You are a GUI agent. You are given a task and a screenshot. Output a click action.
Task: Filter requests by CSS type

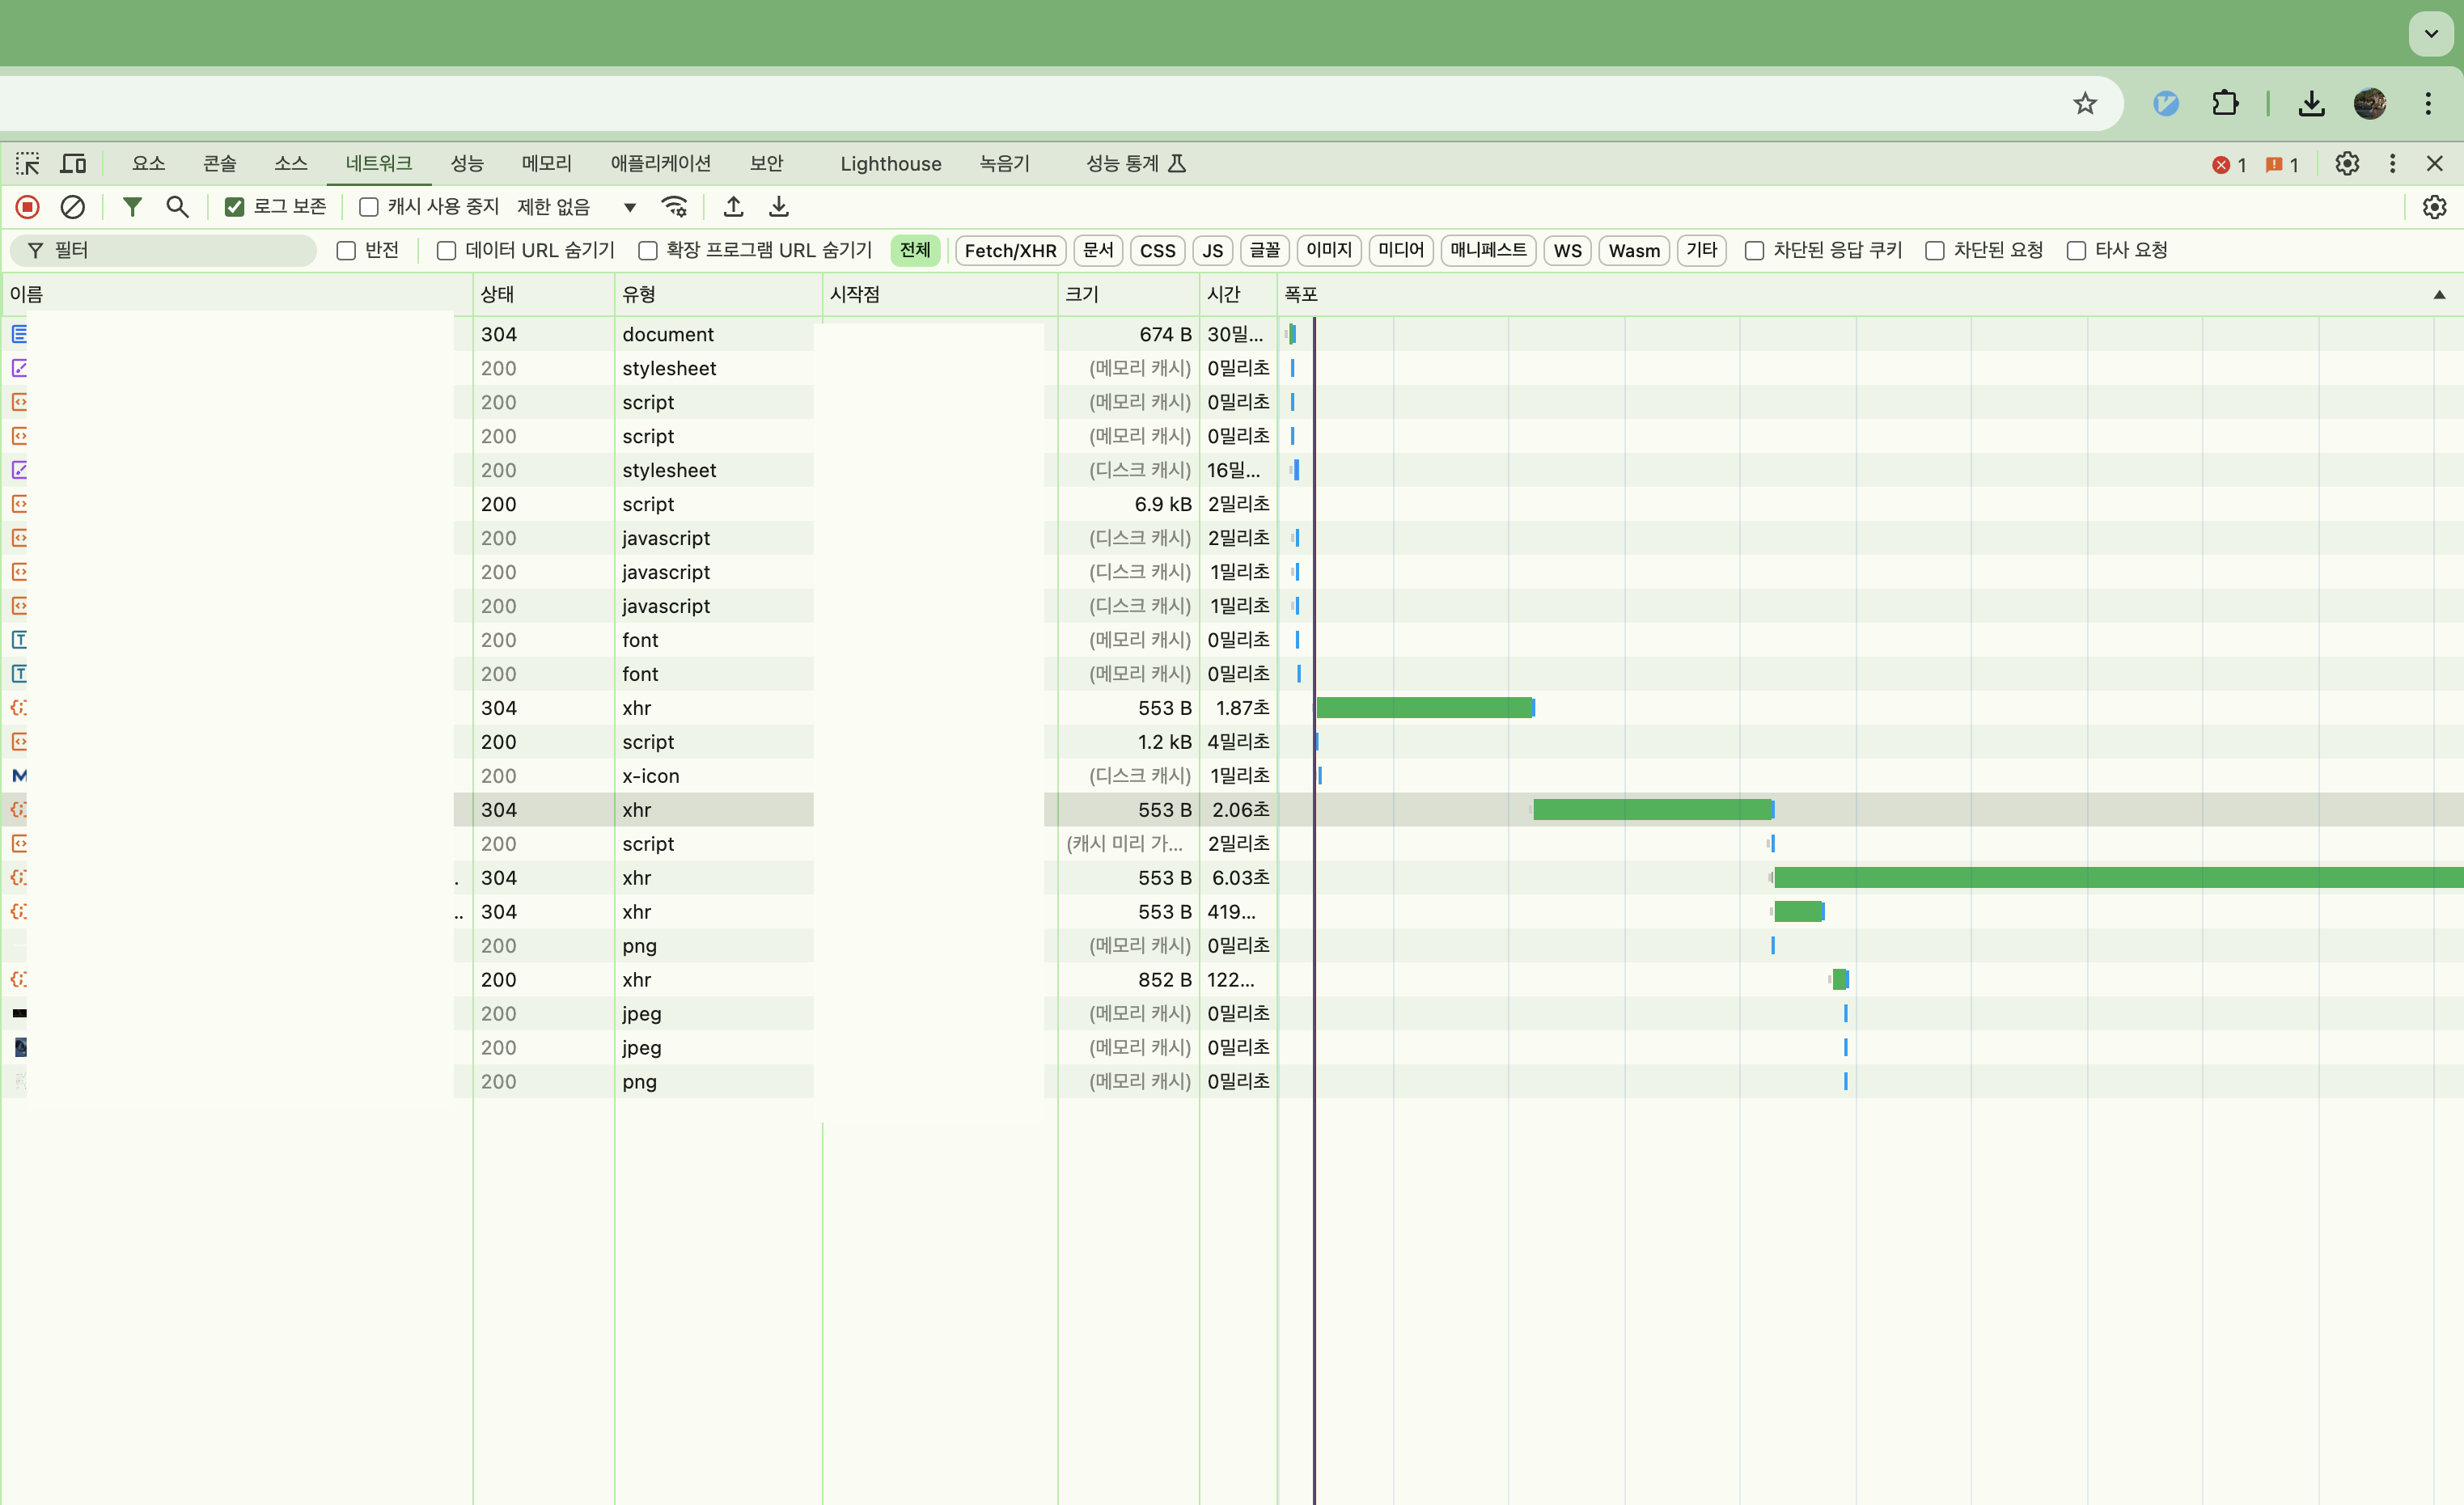(x=1157, y=251)
